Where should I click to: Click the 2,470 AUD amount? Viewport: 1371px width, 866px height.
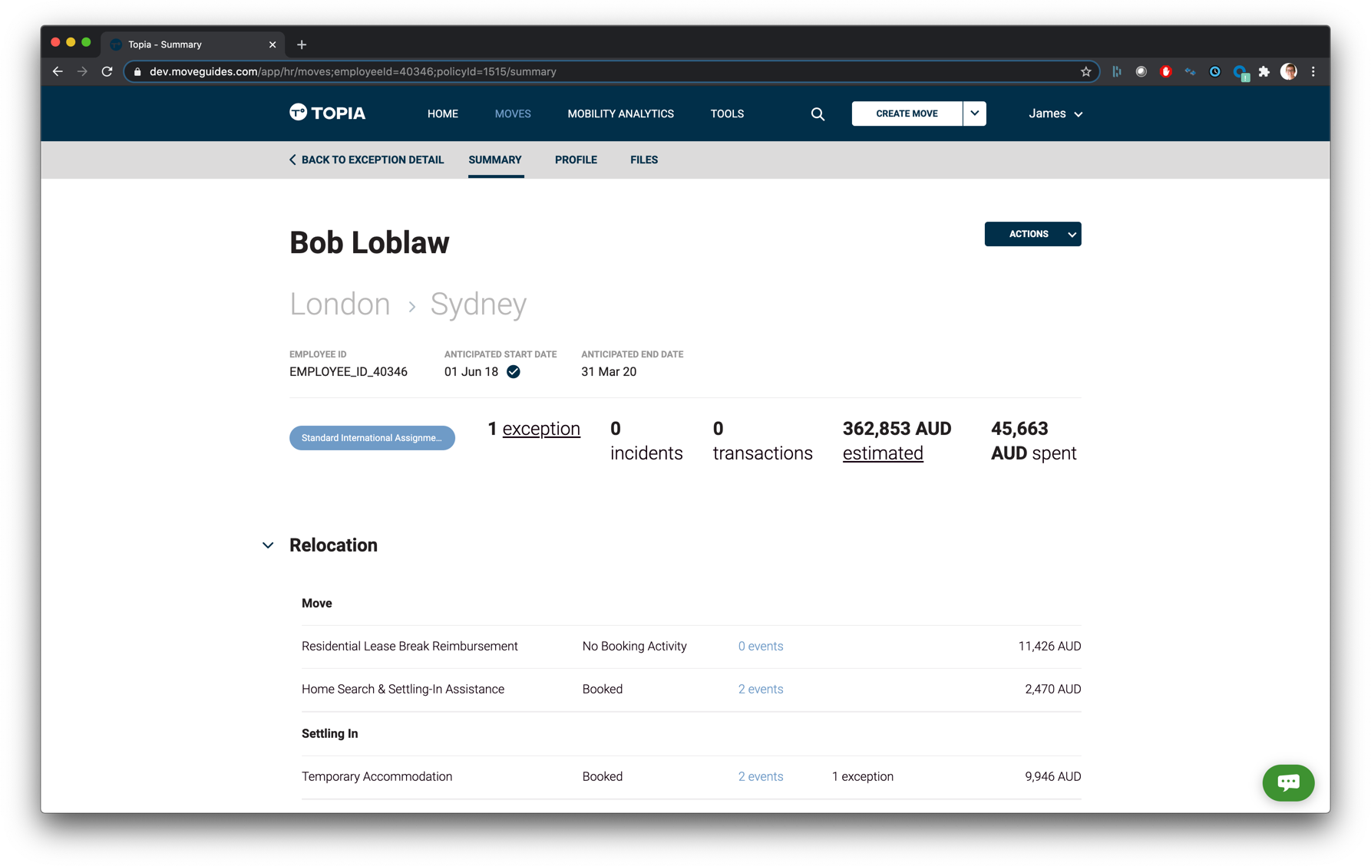[1052, 689]
